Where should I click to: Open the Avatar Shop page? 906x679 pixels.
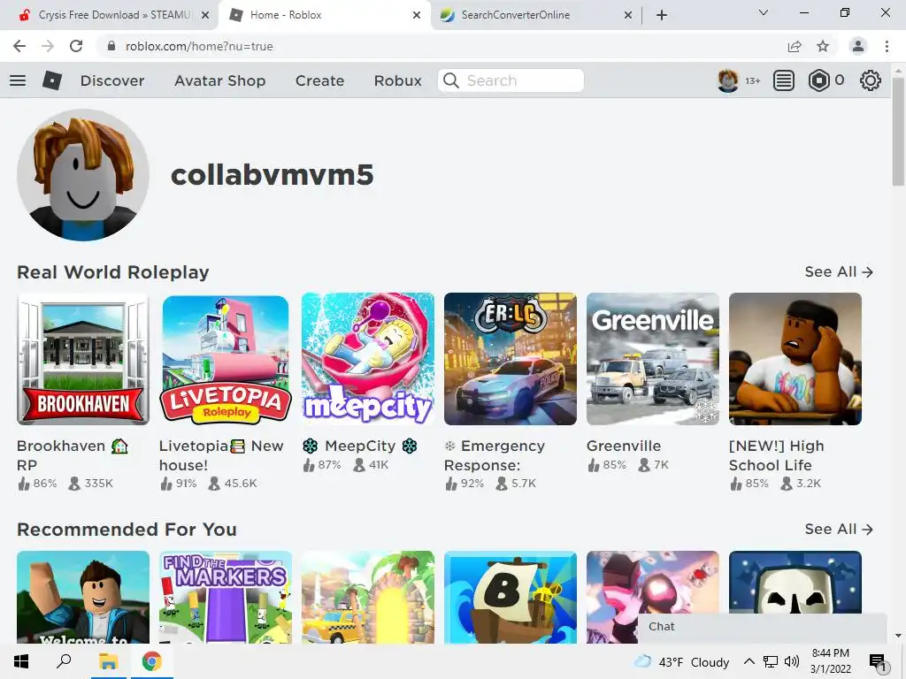click(x=220, y=80)
